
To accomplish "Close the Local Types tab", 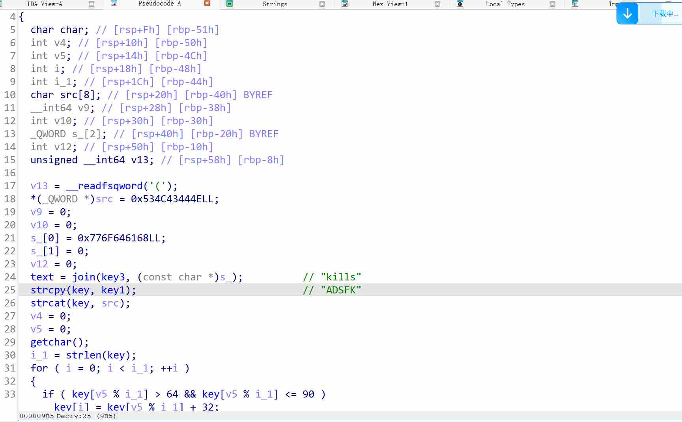I will (x=553, y=4).
